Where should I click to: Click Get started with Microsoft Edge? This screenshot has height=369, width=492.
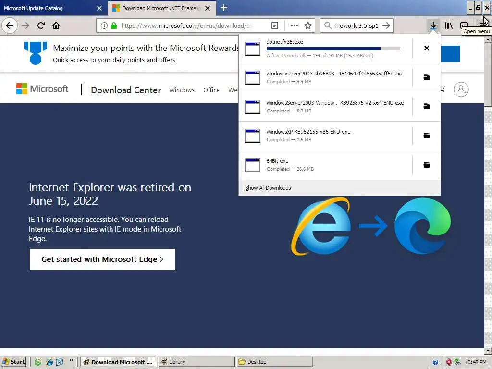coord(102,259)
